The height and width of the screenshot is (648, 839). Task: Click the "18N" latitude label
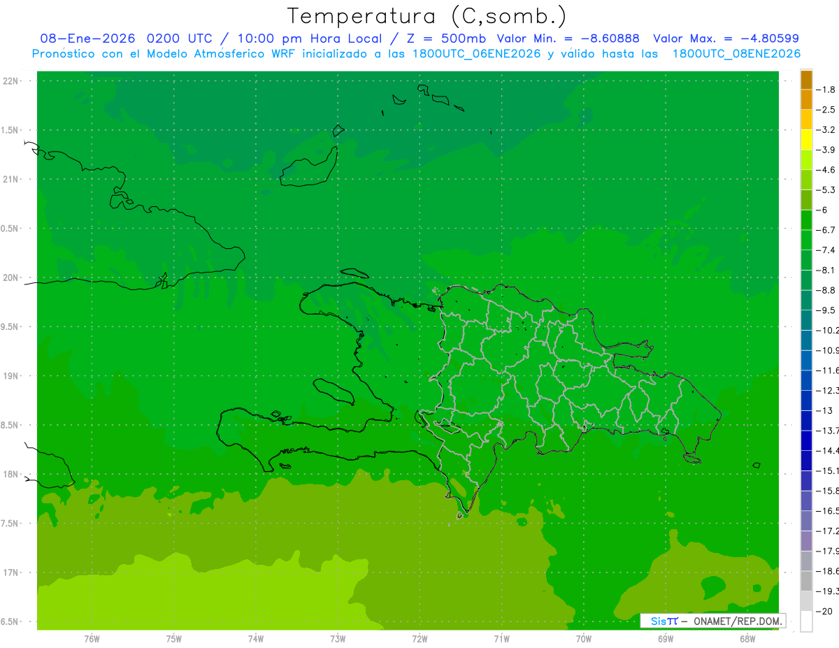pyautogui.click(x=11, y=475)
